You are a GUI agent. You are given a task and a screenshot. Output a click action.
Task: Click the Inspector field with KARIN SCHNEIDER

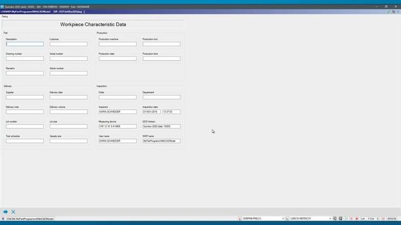118,112
